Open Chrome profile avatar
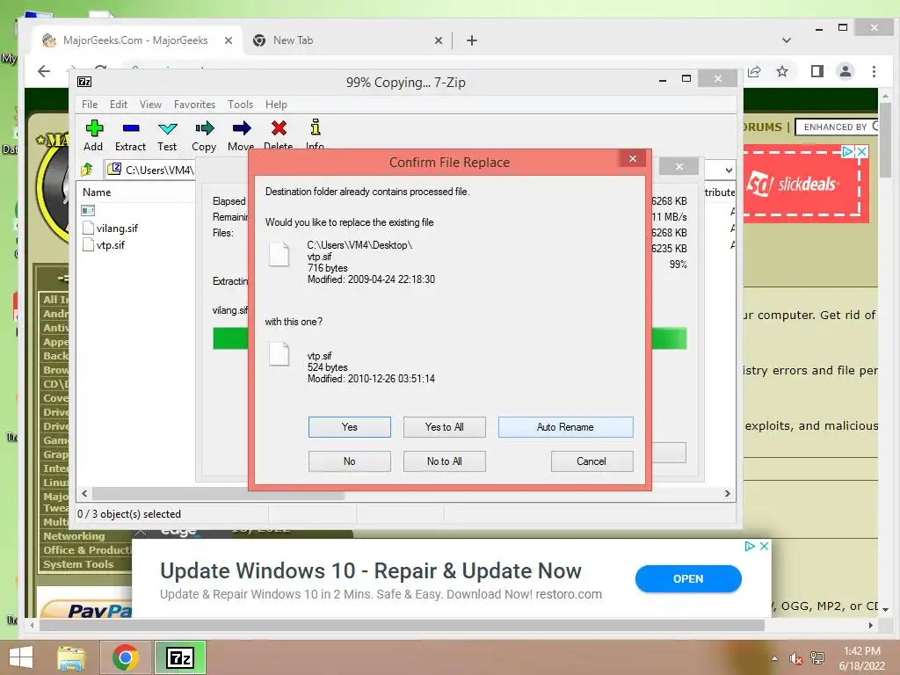Screen dimensions: 900x675 845,71
